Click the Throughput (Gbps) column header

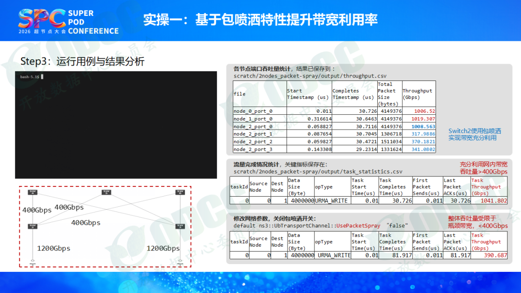pos(418,94)
